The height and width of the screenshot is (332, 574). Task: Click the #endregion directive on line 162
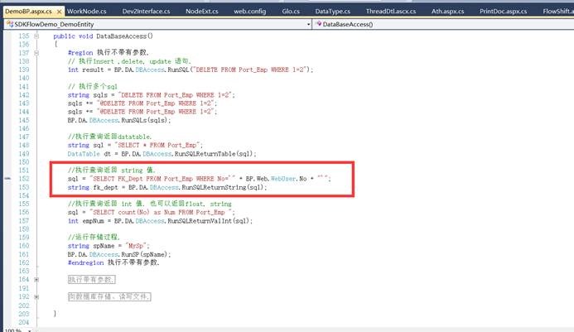point(85,262)
